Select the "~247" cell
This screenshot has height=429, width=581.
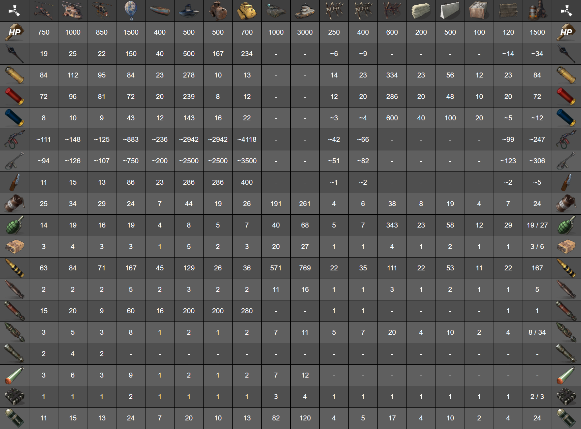click(x=537, y=139)
